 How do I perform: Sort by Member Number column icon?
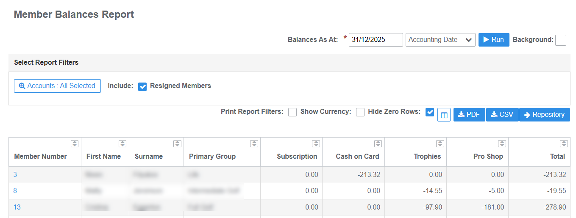[75, 144]
